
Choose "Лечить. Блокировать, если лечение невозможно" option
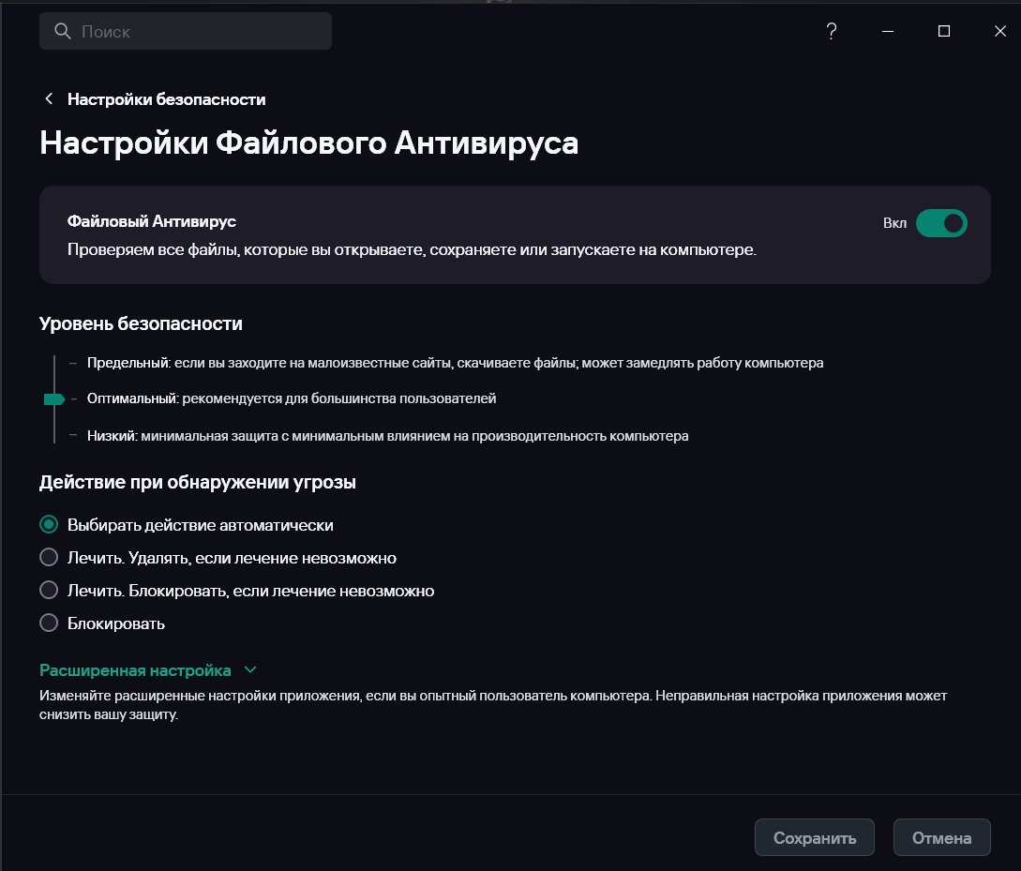pyautogui.click(x=49, y=591)
